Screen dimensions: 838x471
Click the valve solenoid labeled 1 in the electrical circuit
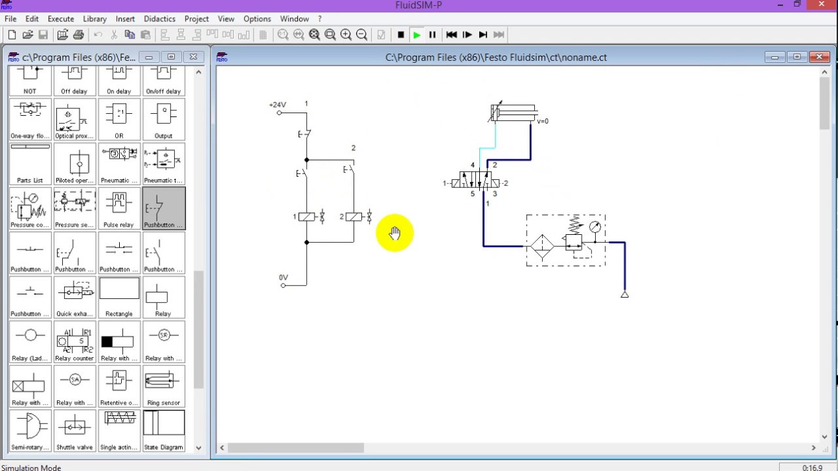tap(306, 217)
